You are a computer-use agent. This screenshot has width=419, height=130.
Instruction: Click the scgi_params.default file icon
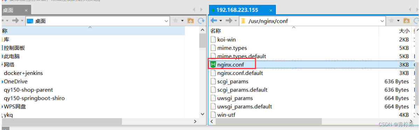(x=213, y=90)
